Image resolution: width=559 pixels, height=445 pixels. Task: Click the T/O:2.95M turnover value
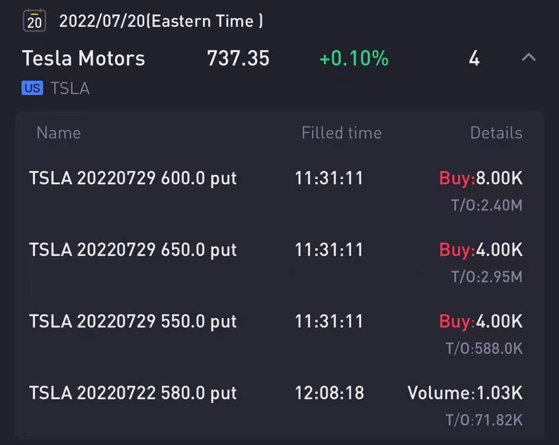486,277
